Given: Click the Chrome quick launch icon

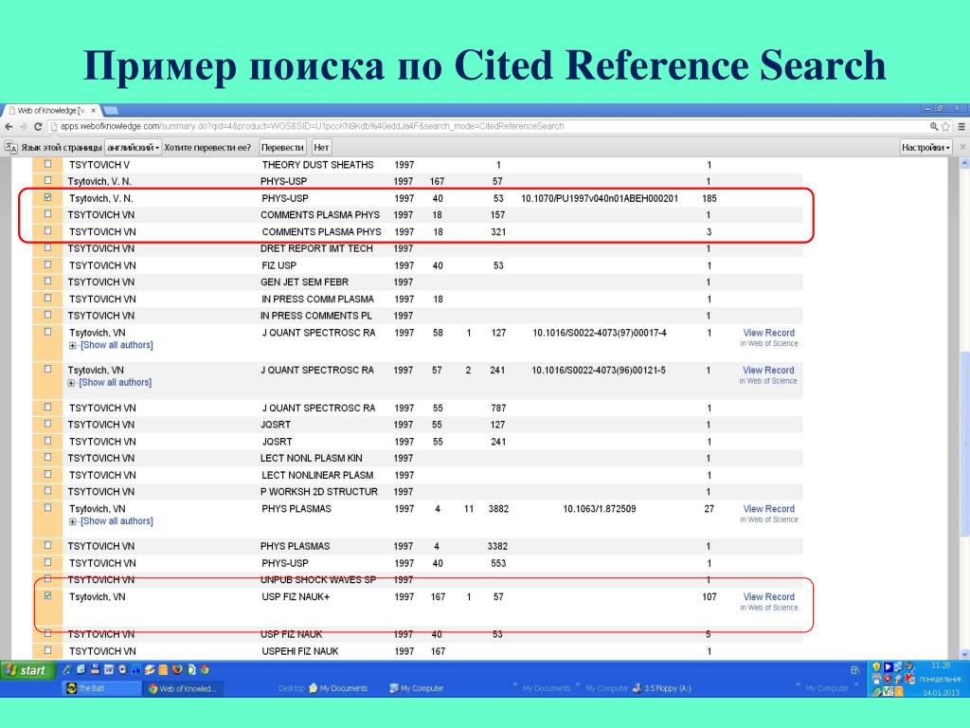Looking at the screenshot, I should 205,670.
